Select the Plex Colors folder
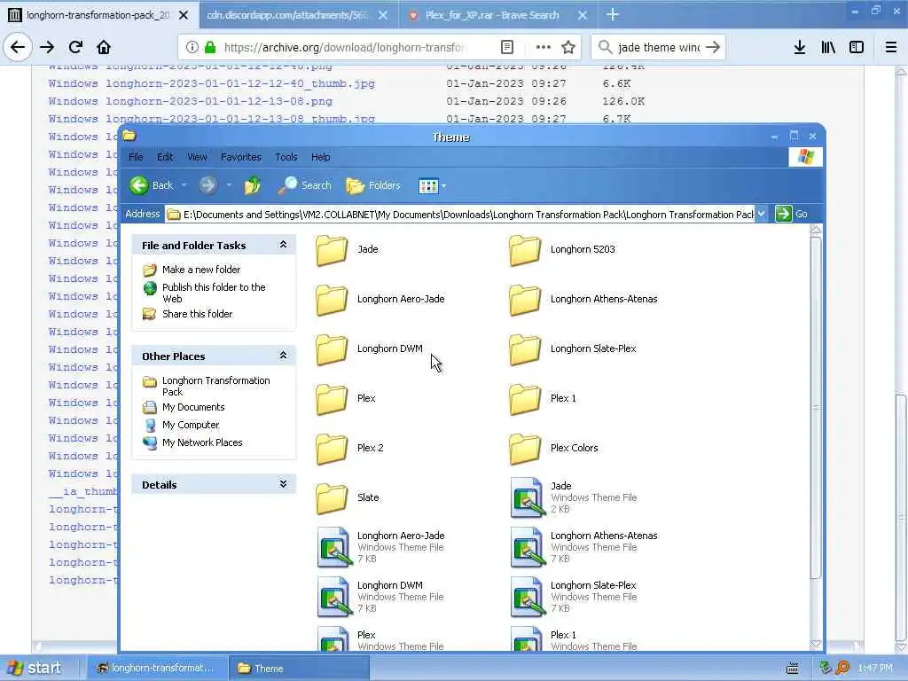 pyautogui.click(x=553, y=449)
